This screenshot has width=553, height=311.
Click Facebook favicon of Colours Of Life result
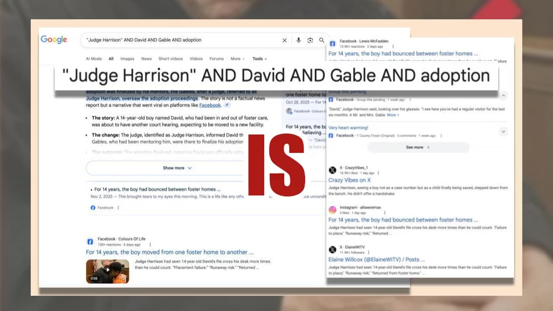(x=90, y=241)
